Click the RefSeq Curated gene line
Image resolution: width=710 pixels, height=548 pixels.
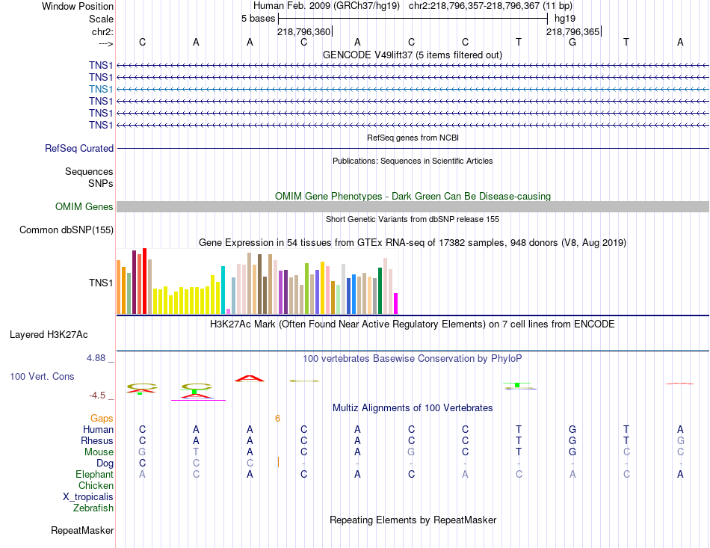[413, 148]
